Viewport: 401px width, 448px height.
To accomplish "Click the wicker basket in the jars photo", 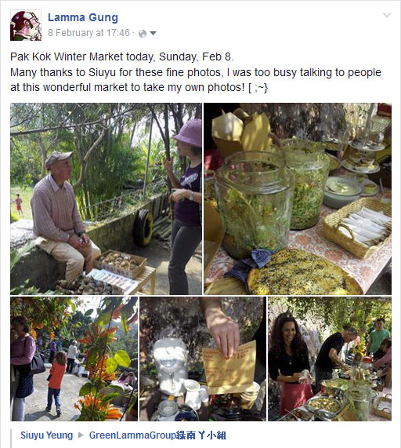I will [357, 228].
